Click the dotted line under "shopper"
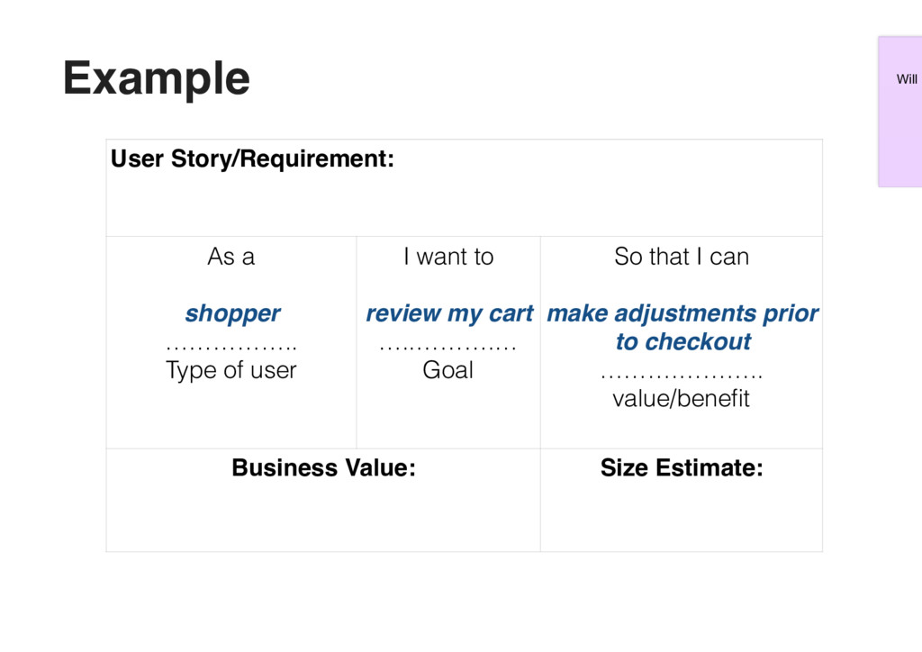Viewport: 922px width, 652px height. 231,346
